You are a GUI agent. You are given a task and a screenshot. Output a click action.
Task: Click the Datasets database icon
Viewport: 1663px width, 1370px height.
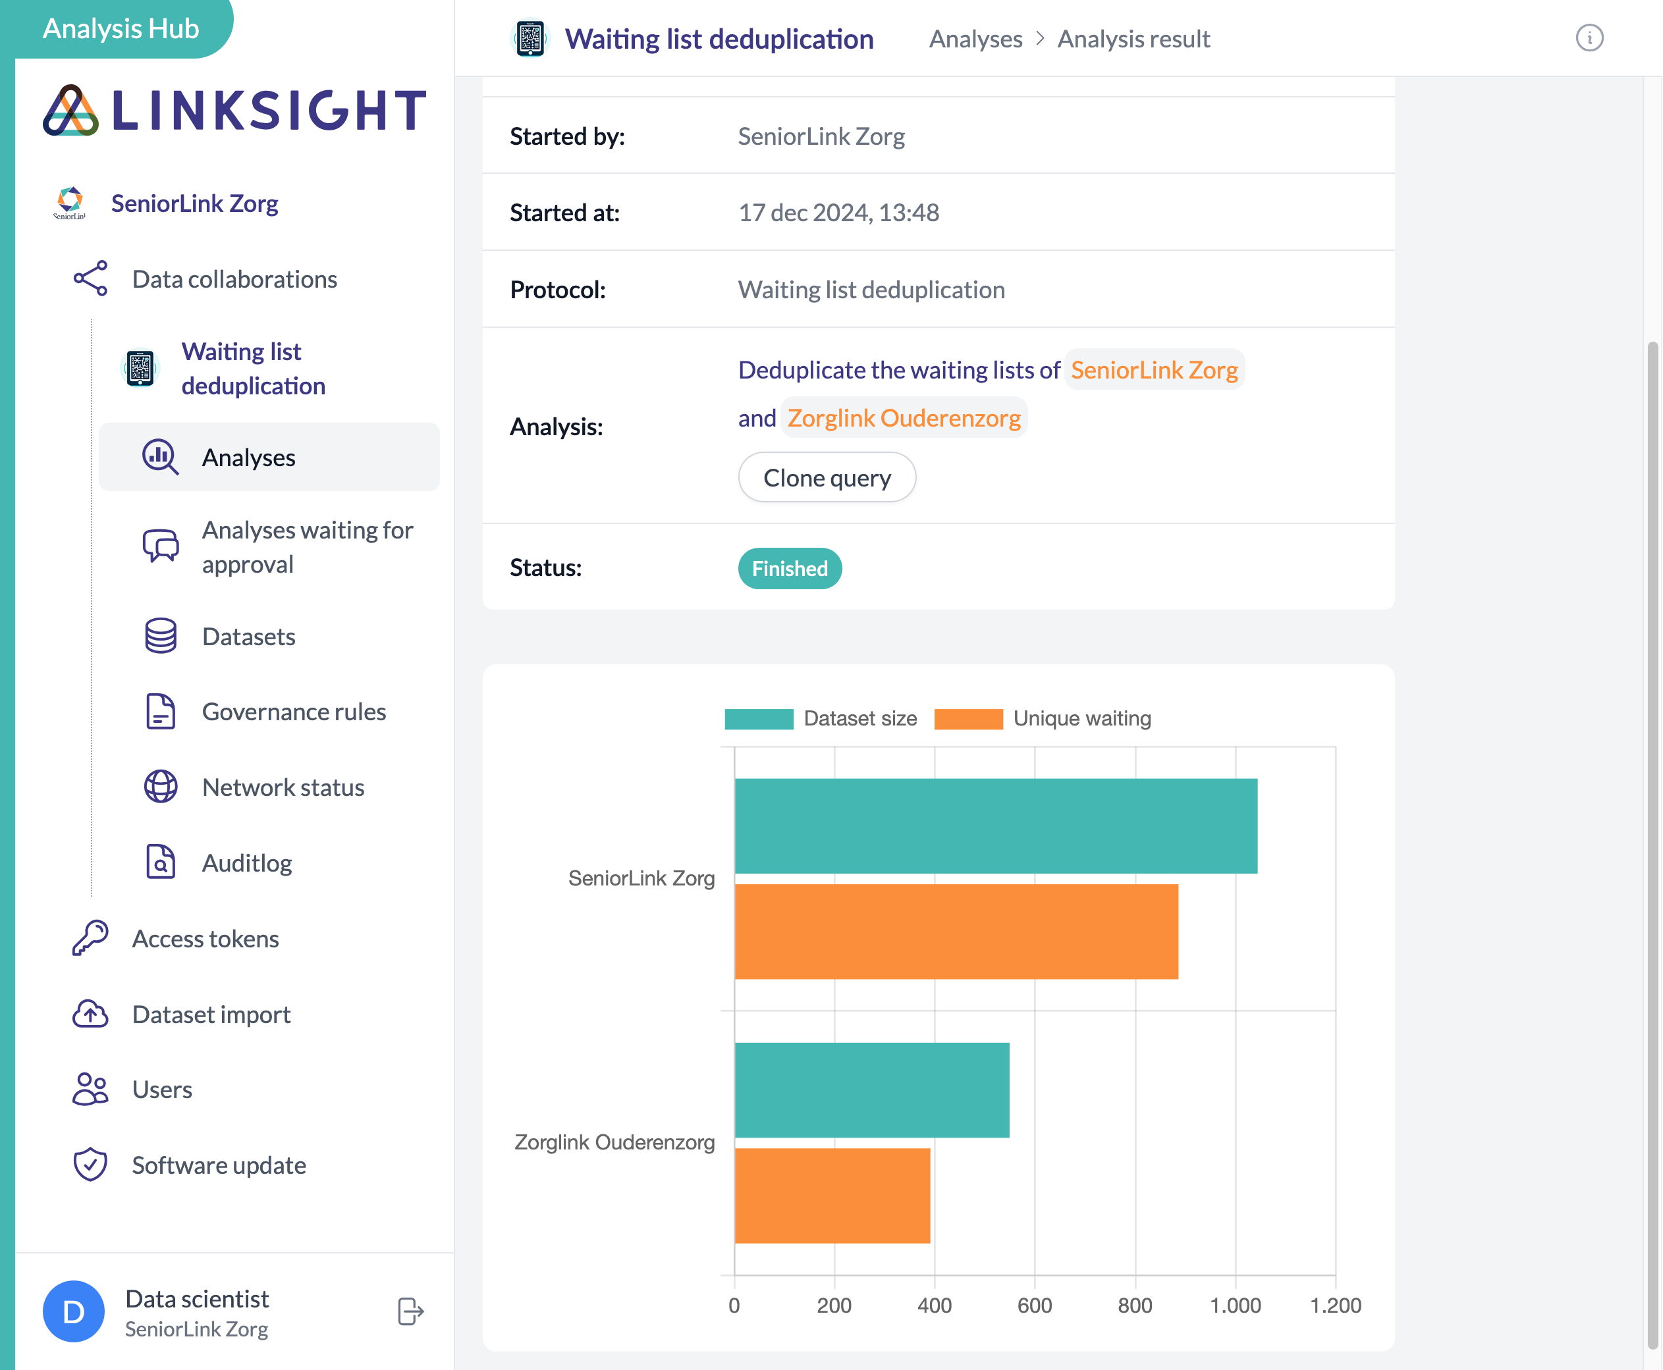[x=160, y=636]
